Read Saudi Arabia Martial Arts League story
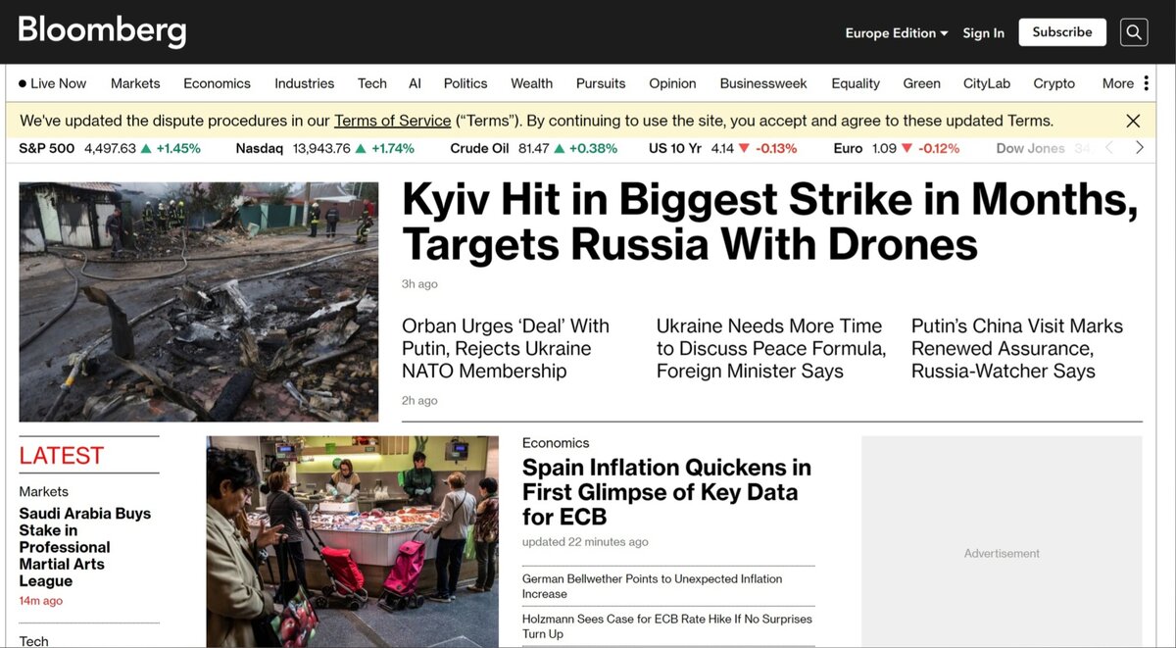 click(x=84, y=547)
